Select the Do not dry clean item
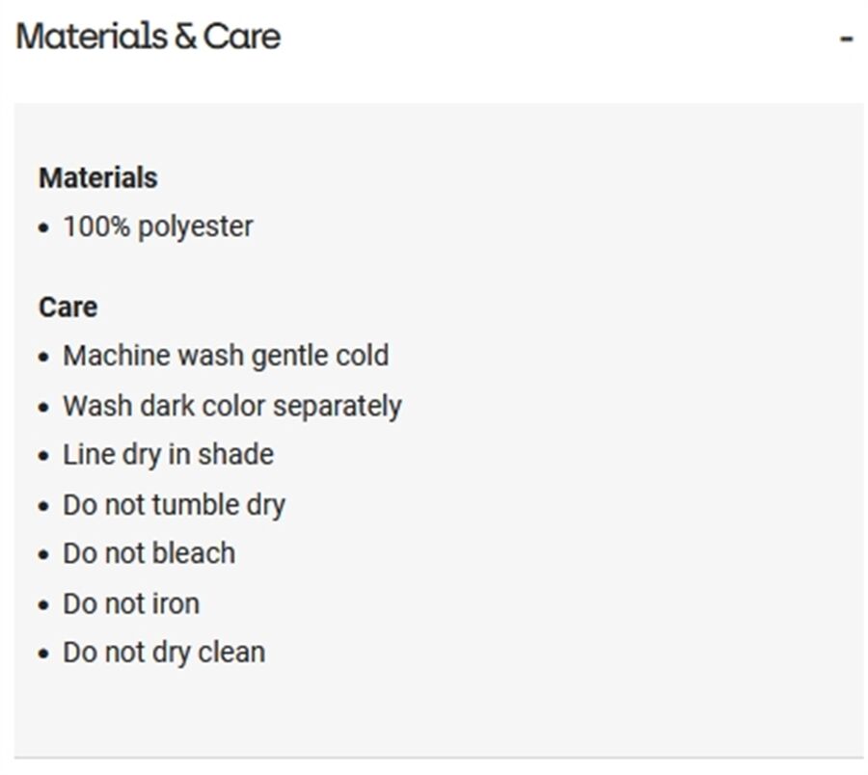Image resolution: width=868 pixels, height=775 pixels. [164, 653]
